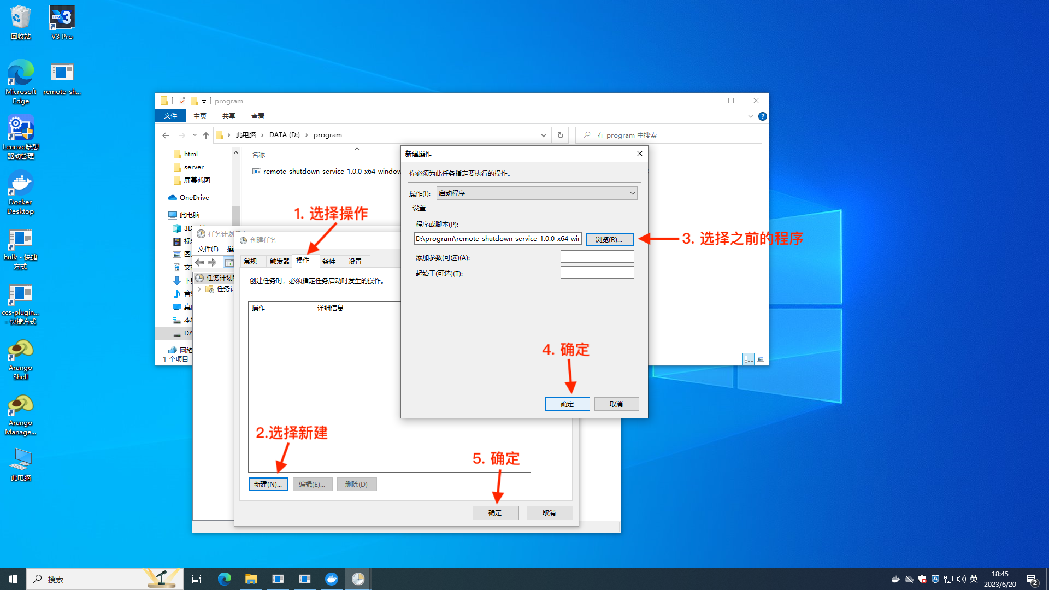Launch Microsoft Edge from the desktop
The width and height of the screenshot is (1049, 590).
[21, 82]
